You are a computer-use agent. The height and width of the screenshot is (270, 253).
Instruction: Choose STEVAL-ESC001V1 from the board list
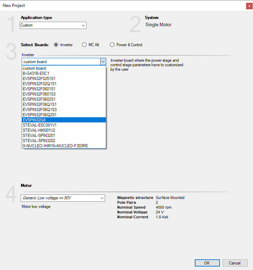coord(64,125)
